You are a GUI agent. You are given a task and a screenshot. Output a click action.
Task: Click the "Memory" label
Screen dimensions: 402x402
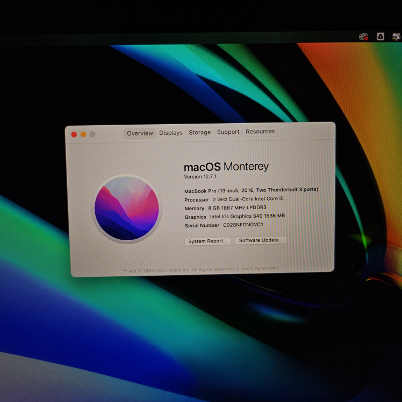[195, 209]
